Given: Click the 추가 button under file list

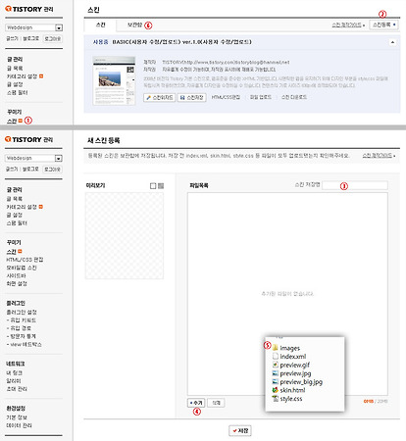Looking at the screenshot, I should [196, 403].
